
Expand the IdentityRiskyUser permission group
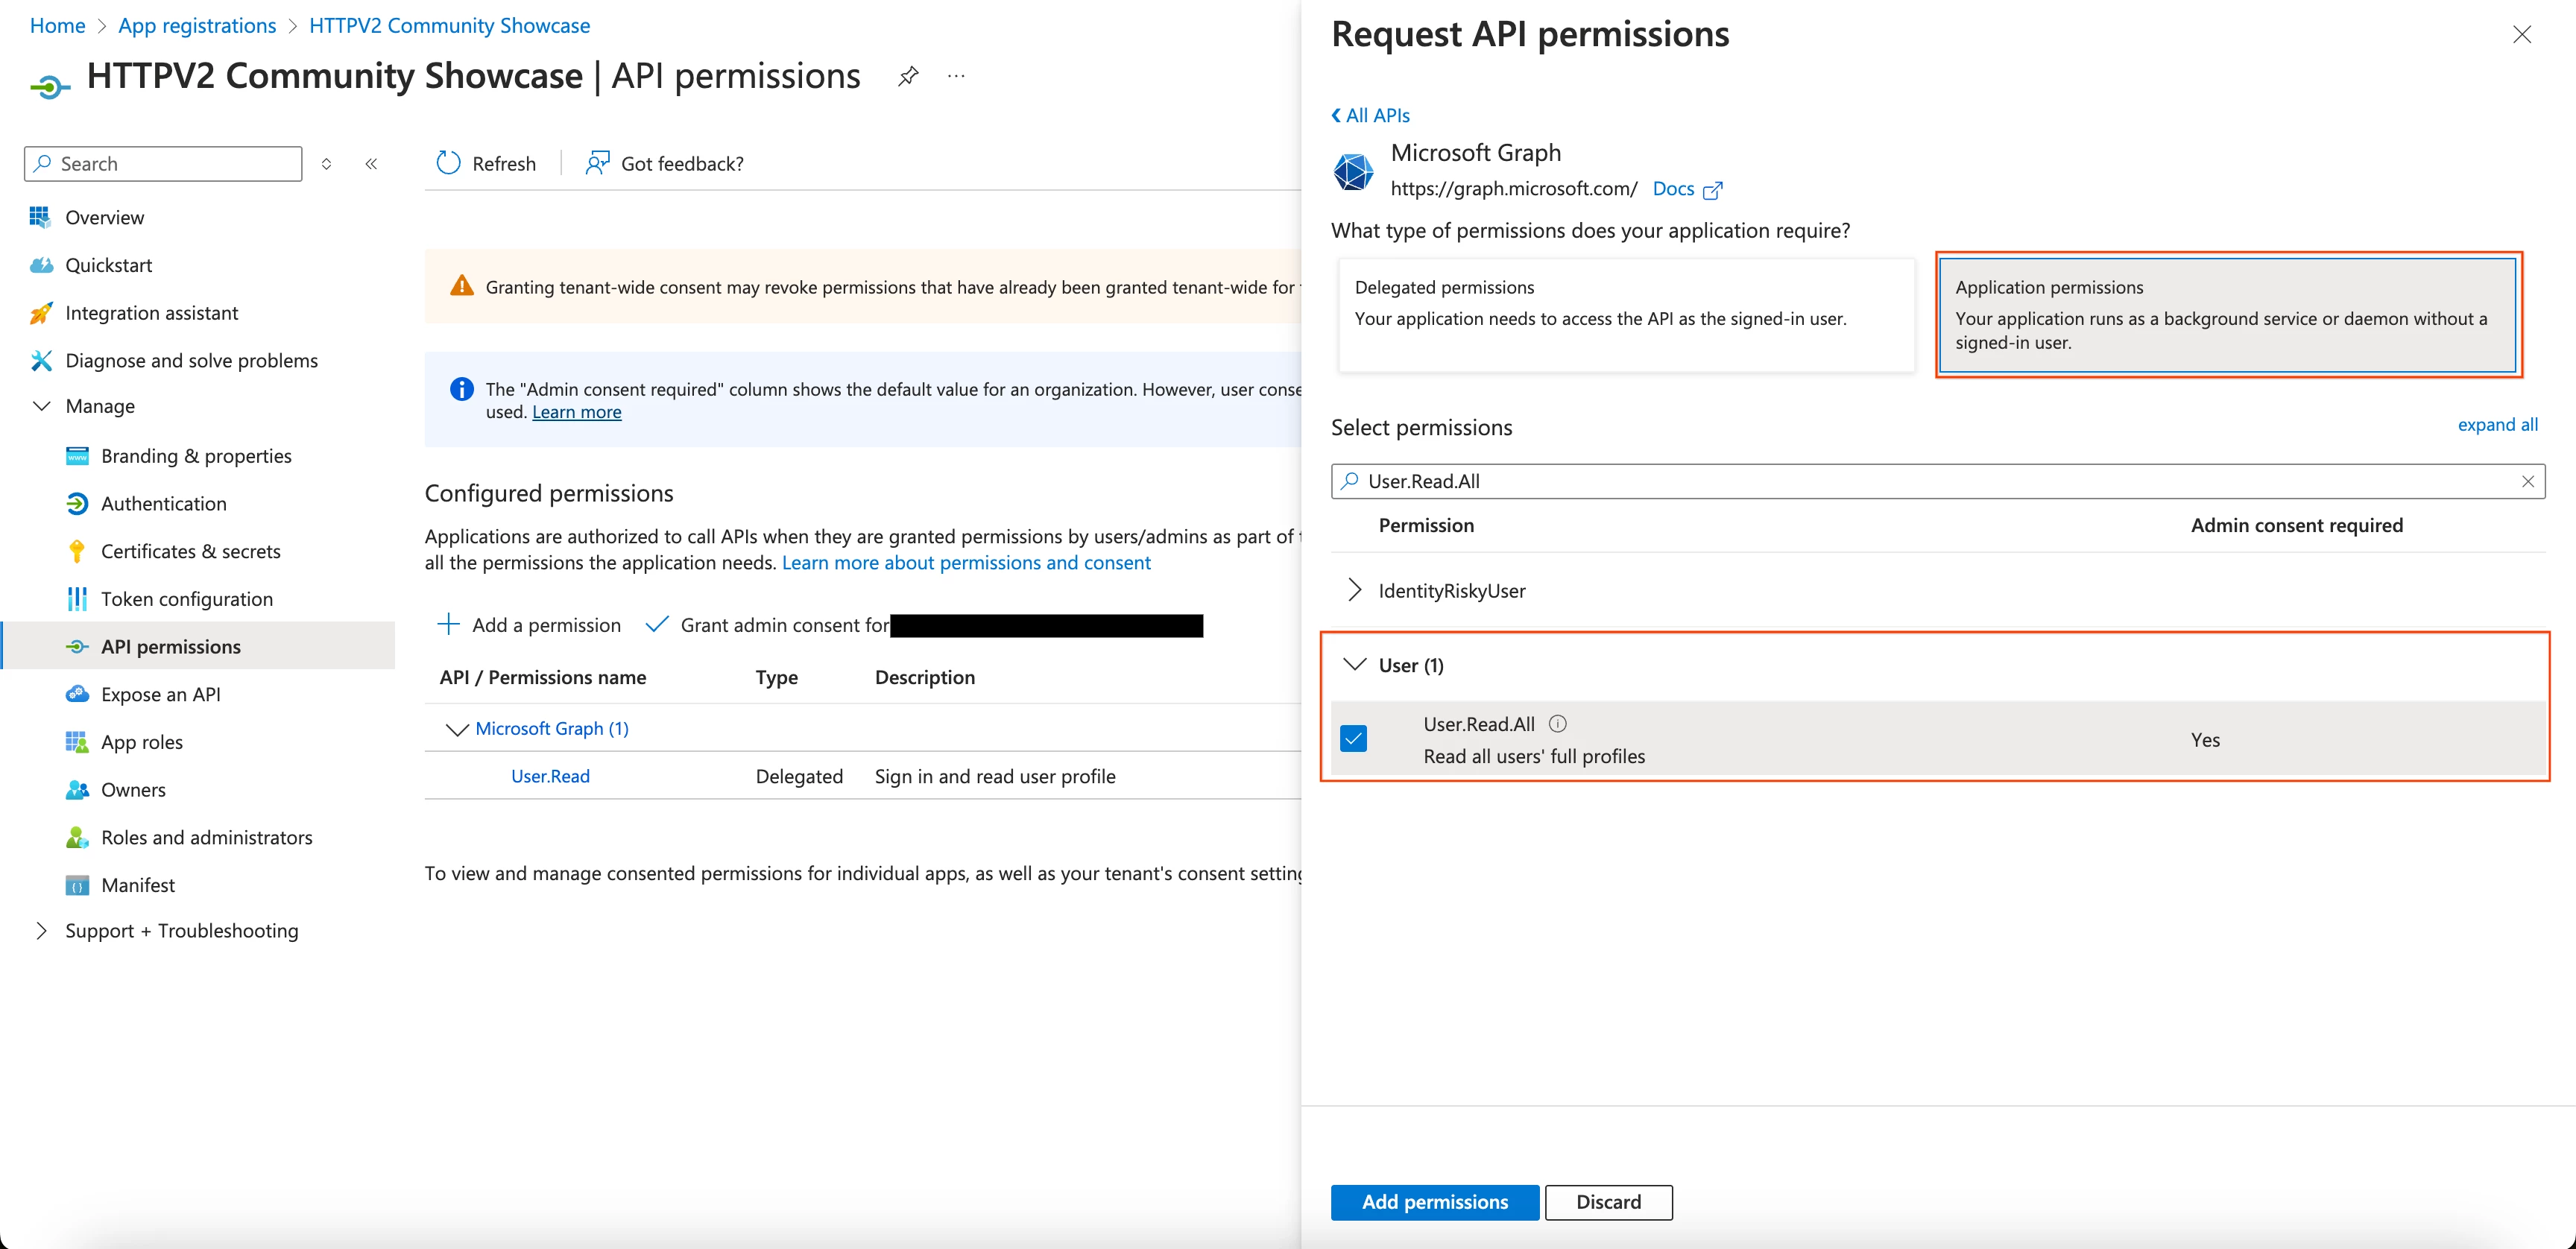1355,590
